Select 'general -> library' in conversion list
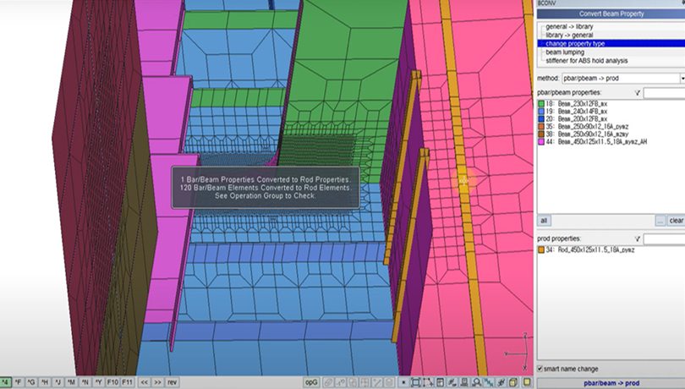 tap(567, 27)
